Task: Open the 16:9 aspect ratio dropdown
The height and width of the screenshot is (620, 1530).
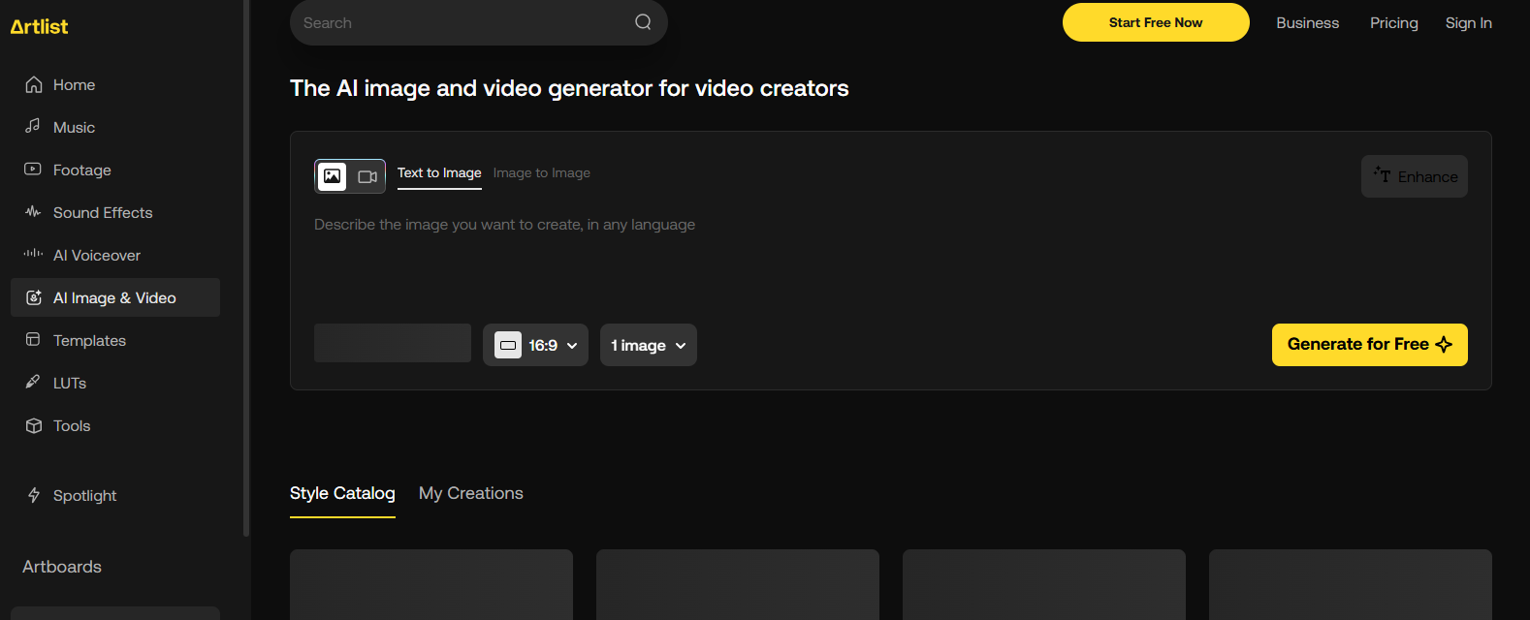Action: pos(535,345)
